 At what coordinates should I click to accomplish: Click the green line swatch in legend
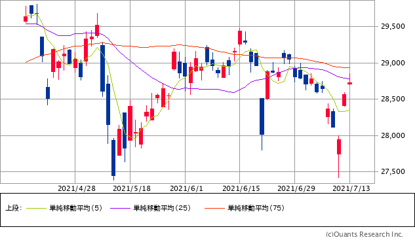click(x=37, y=209)
